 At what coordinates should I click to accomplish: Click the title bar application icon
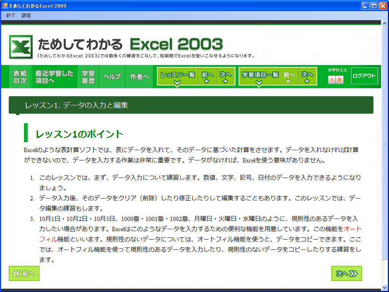[5, 5]
